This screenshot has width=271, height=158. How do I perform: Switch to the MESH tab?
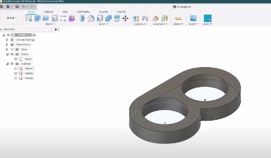tap(65, 12)
